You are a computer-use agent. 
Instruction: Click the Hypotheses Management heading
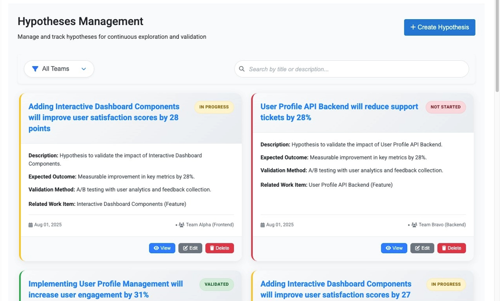coord(80,21)
